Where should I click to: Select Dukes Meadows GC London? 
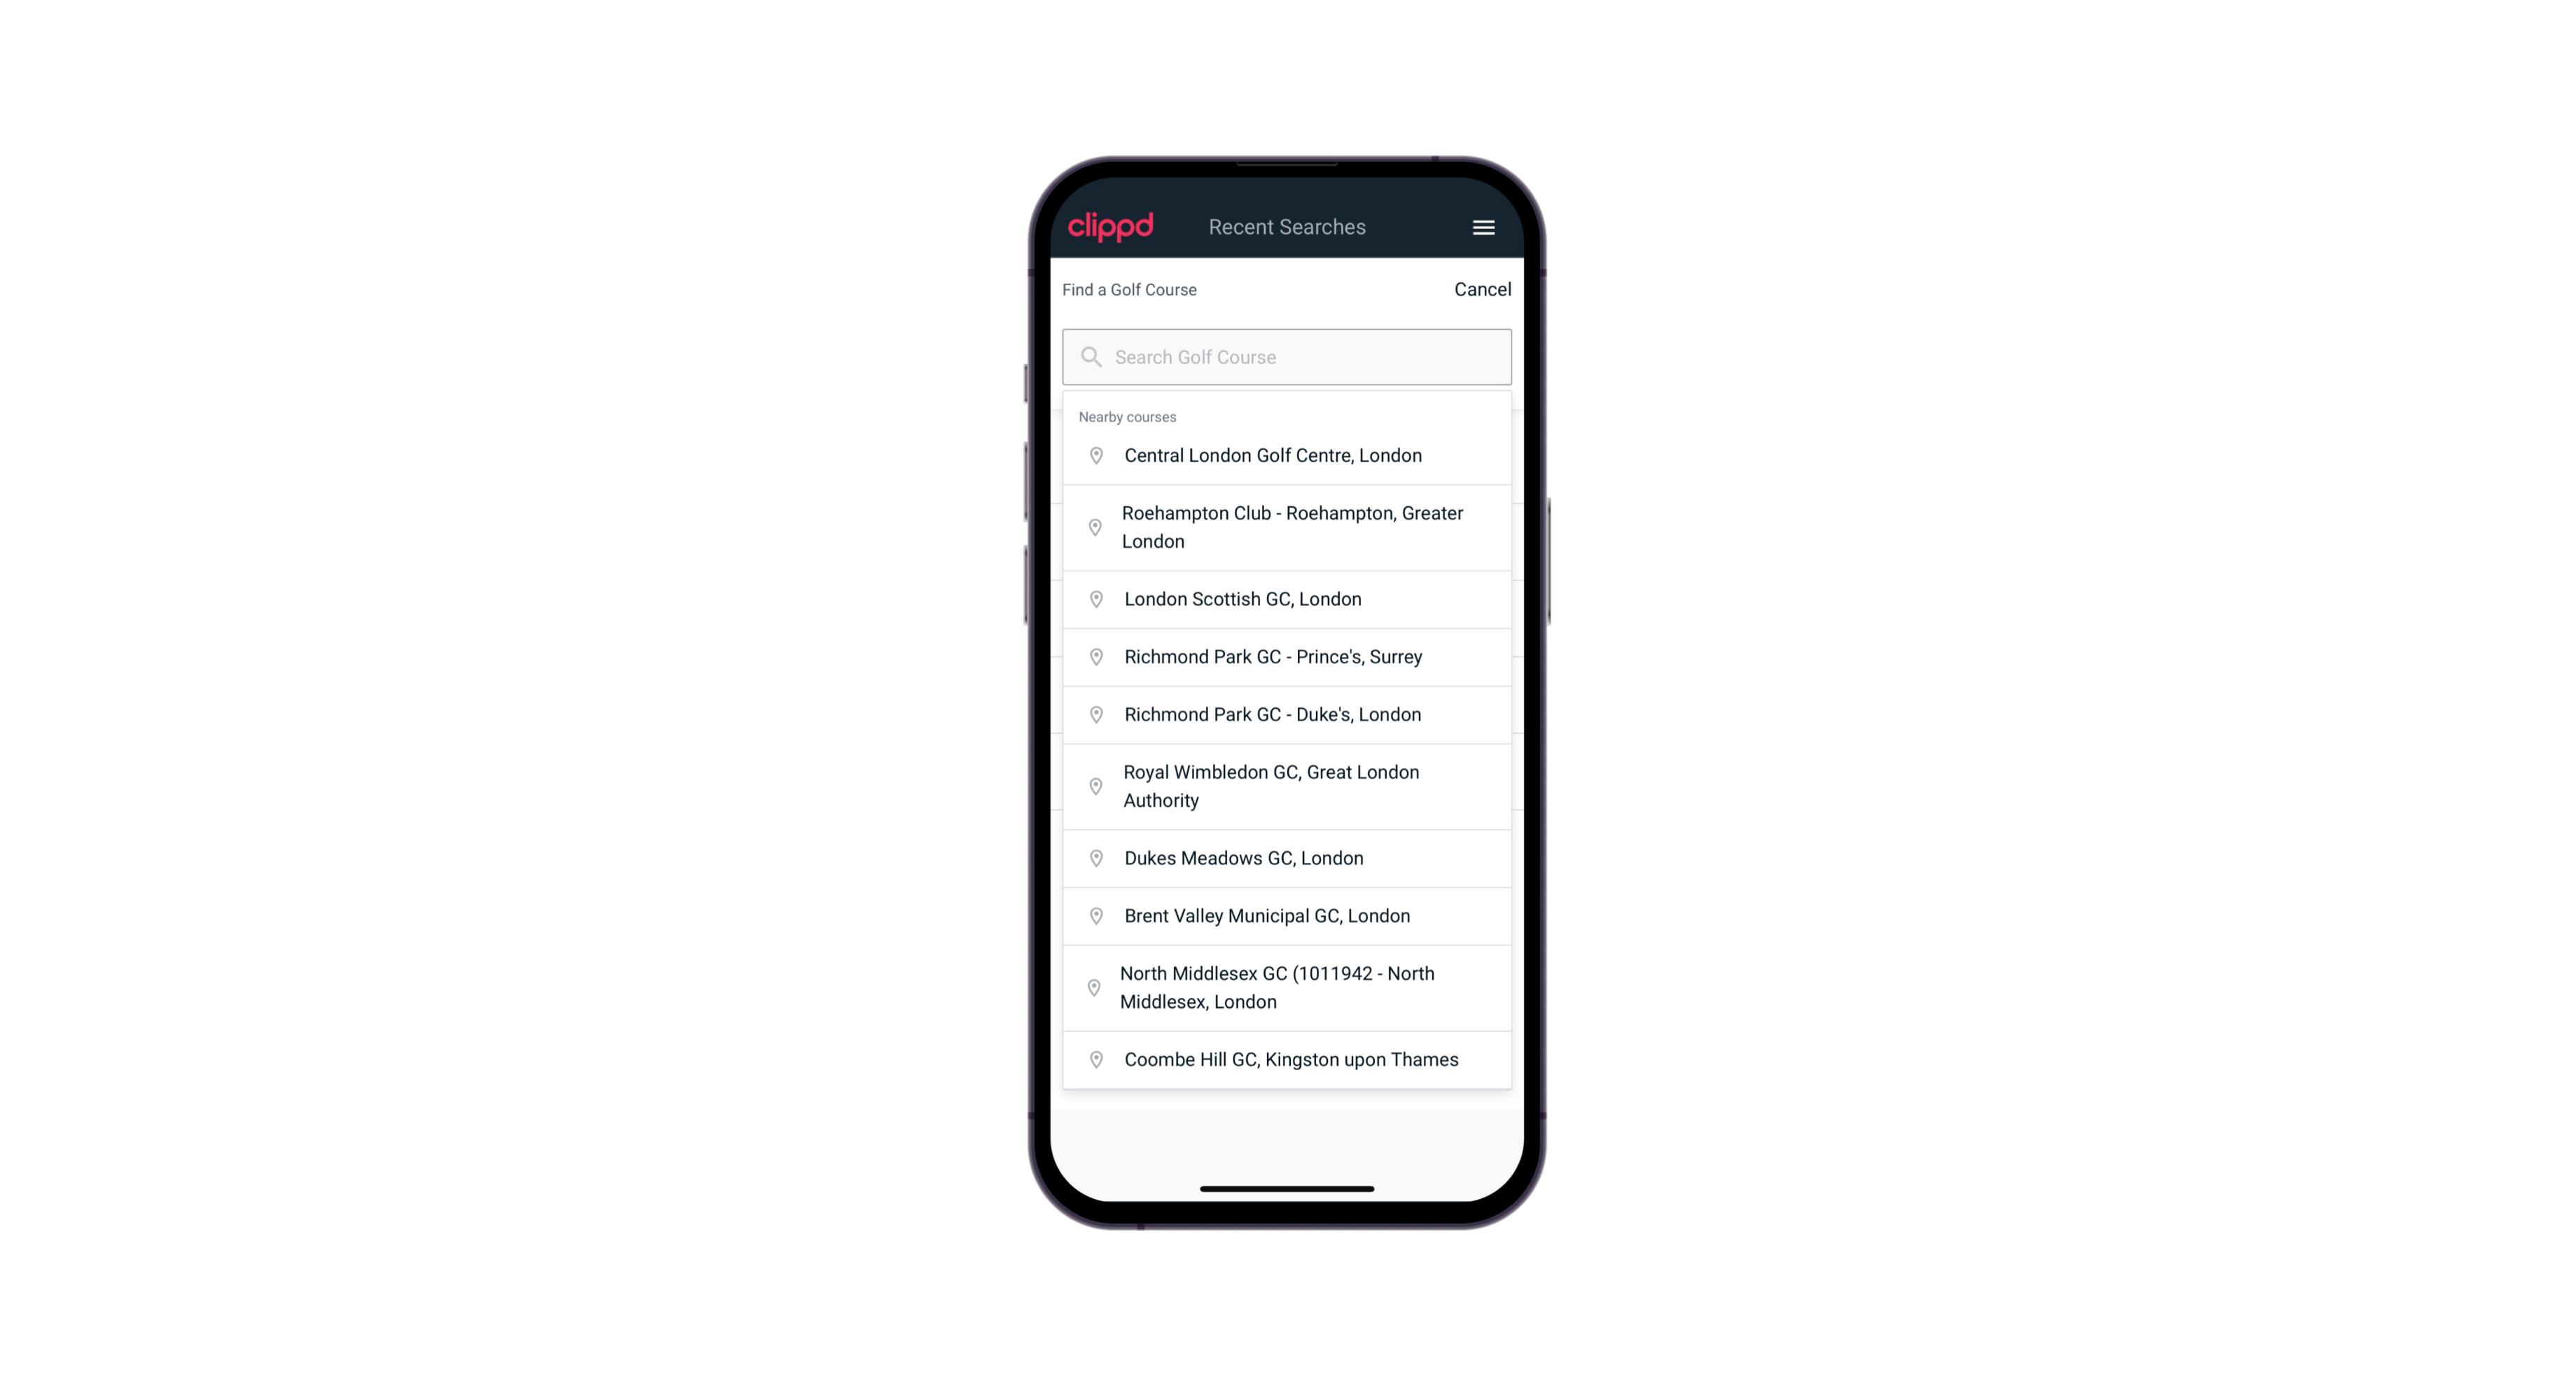[x=1287, y=857]
